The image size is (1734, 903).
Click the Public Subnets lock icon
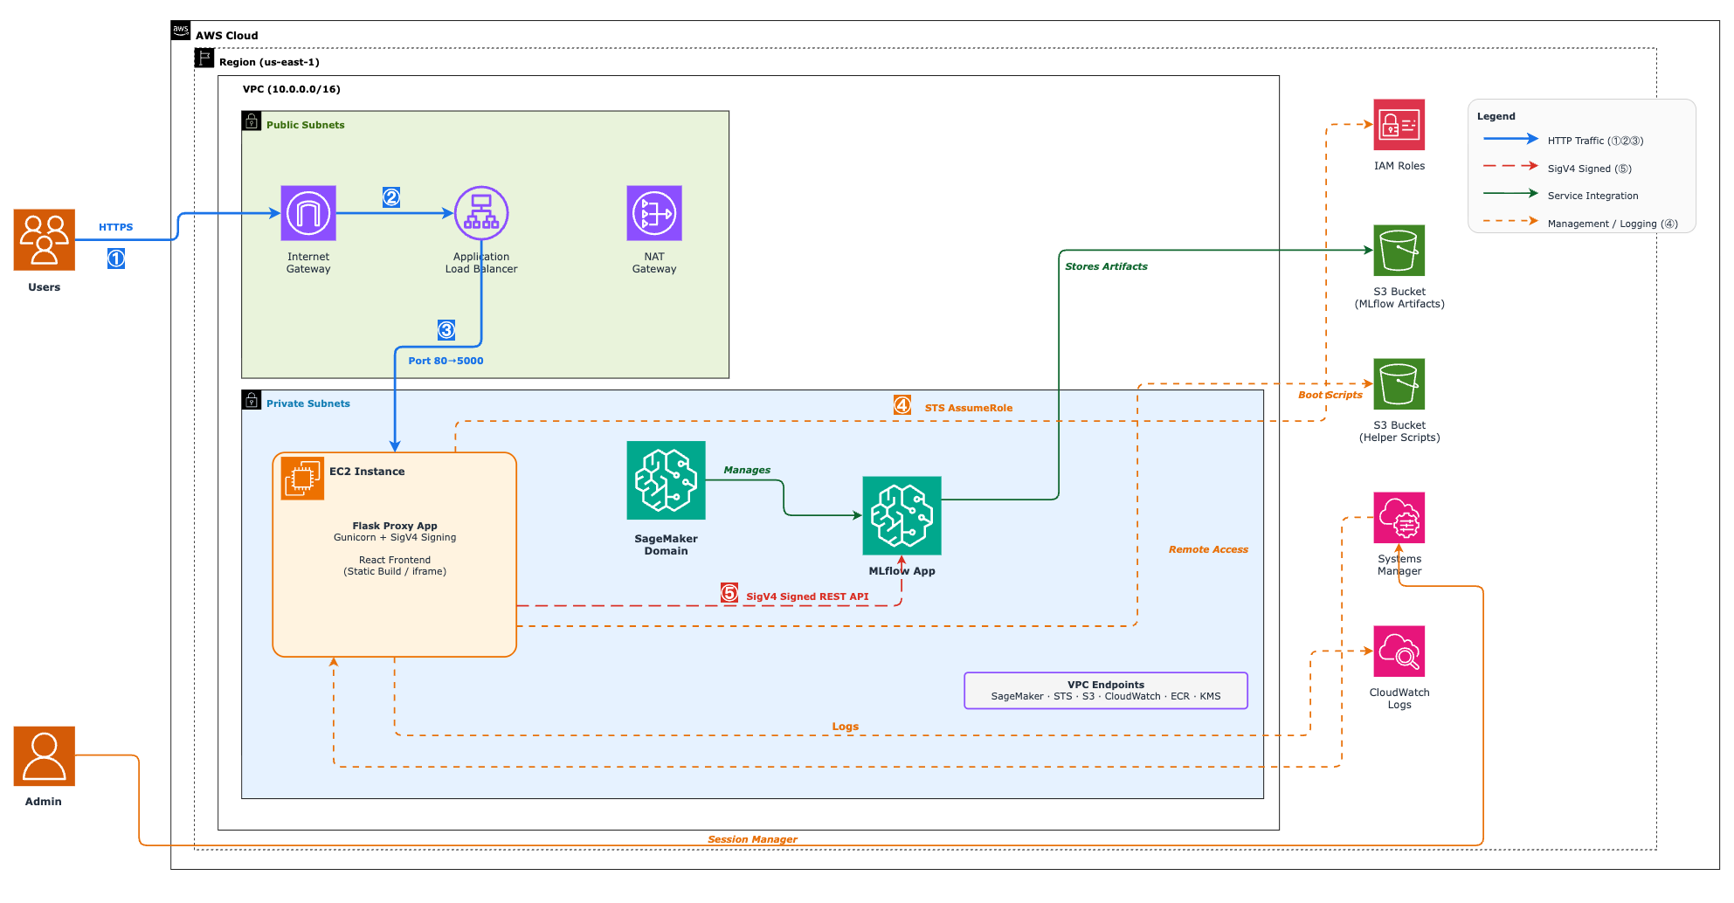pyautogui.click(x=252, y=121)
